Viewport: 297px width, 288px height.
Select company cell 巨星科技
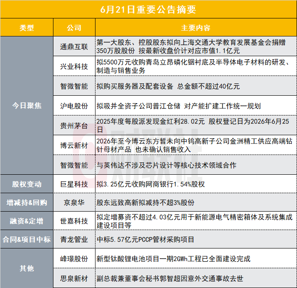tap(74, 184)
